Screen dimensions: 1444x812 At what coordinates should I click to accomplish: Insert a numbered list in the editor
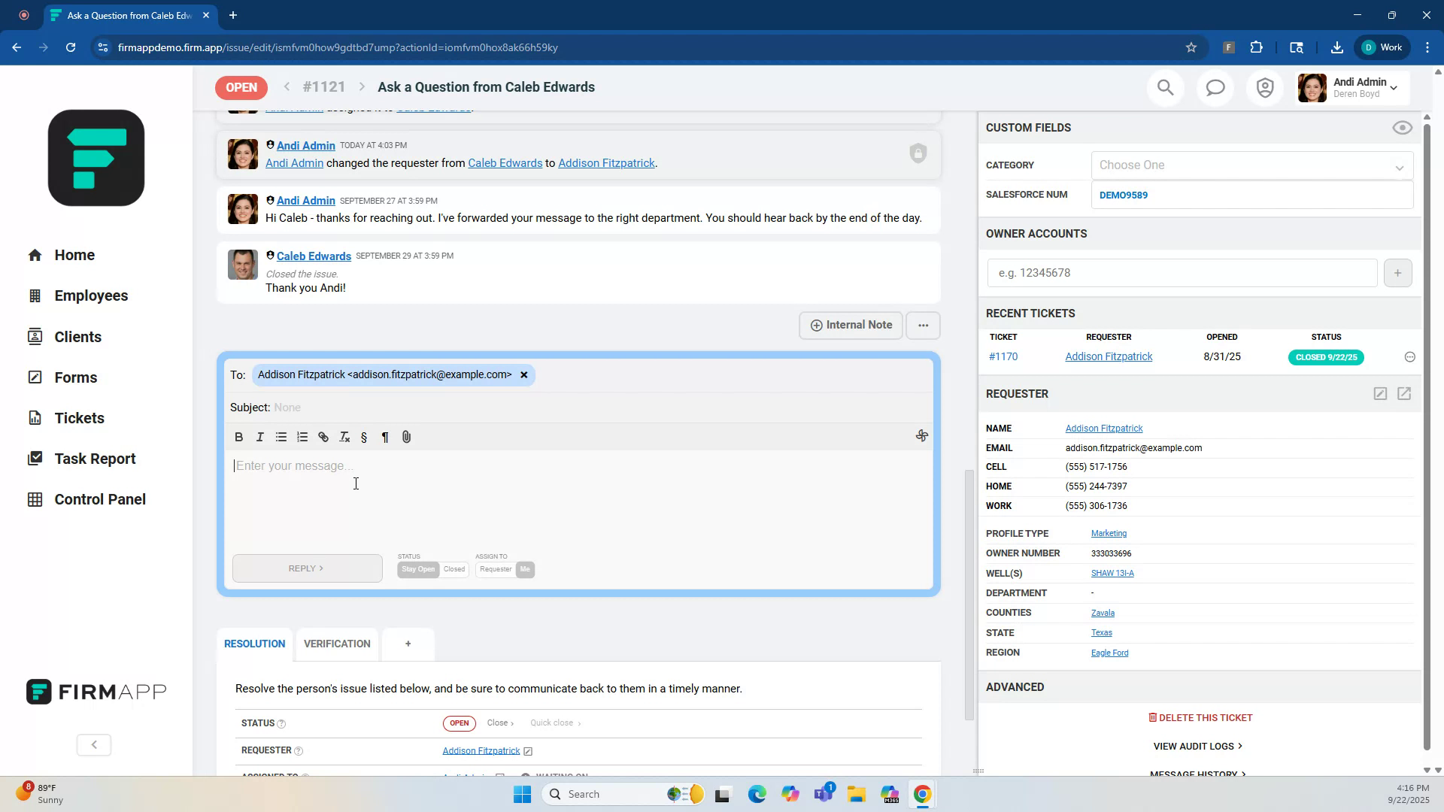click(x=302, y=437)
